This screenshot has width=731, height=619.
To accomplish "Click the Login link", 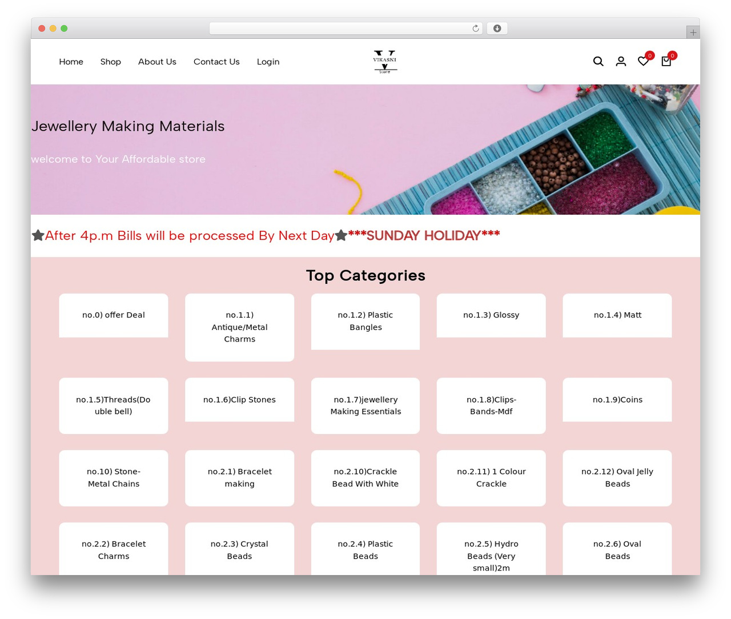I will (x=268, y=62).
